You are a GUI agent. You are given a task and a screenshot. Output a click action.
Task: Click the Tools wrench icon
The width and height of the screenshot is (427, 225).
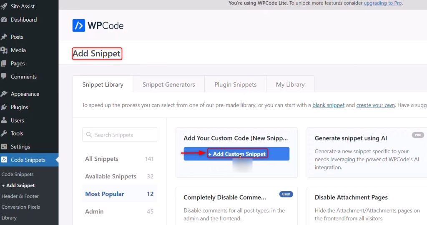(4, 133)
